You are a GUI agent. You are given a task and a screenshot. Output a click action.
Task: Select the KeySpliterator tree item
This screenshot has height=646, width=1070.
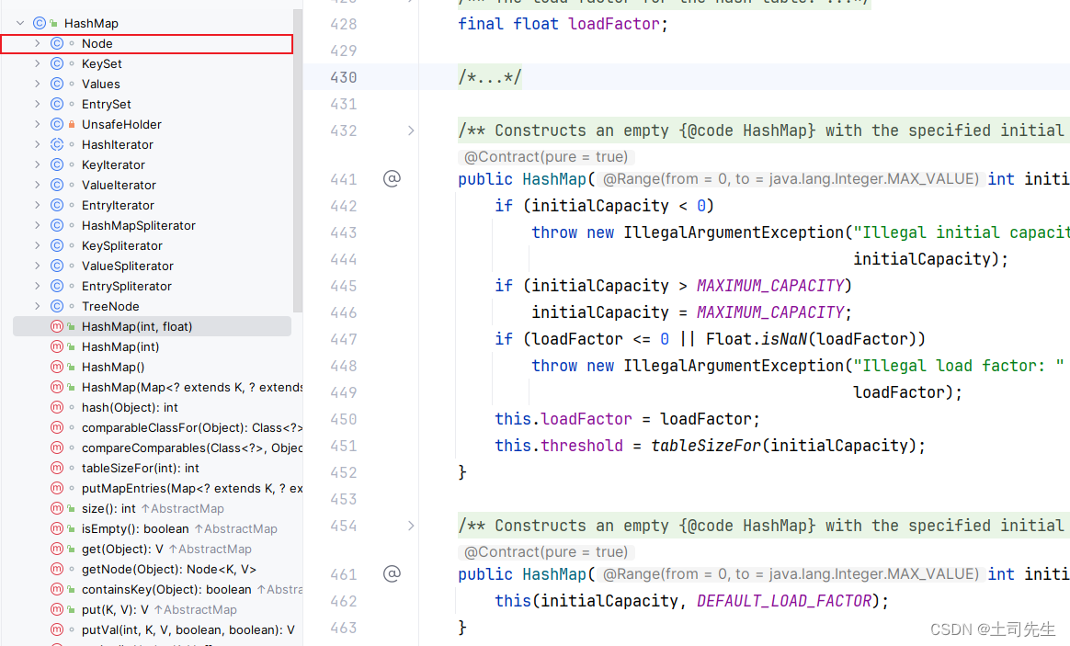122,245
